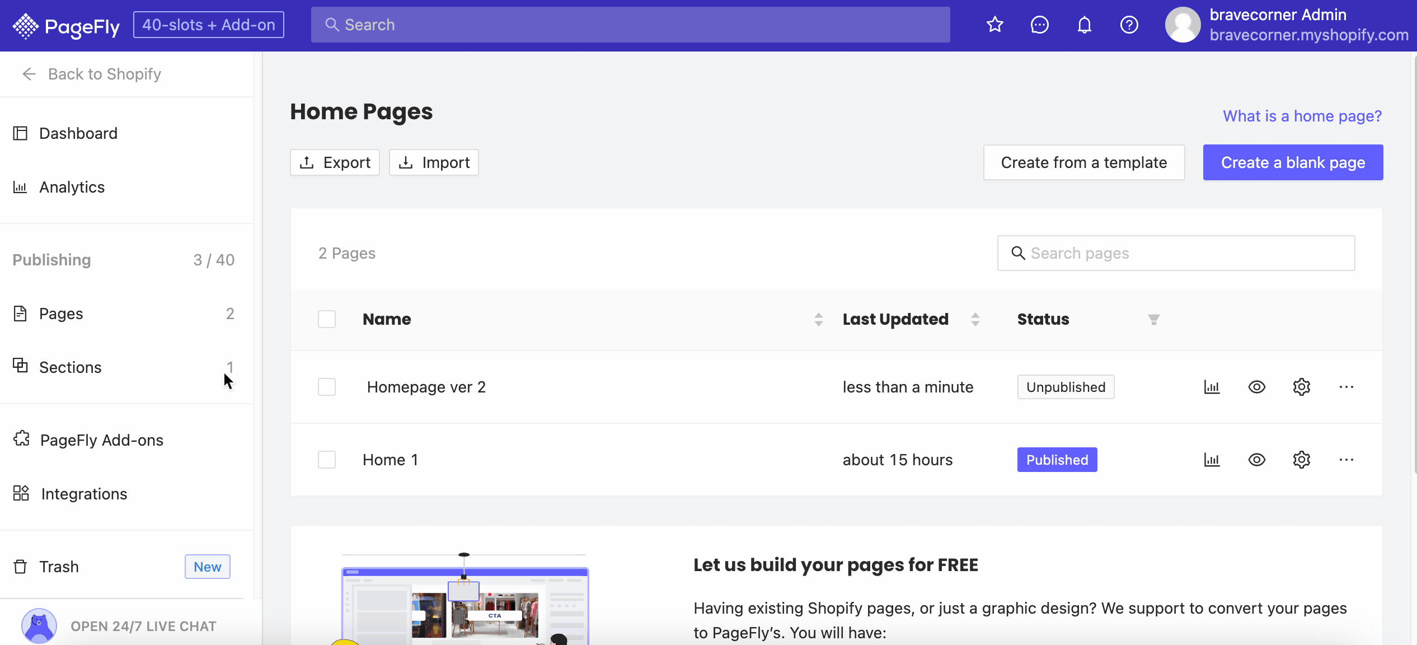Open the live chat bear avatar
The width and height of the screenshot is (1417, 645).
click(39, 626)
